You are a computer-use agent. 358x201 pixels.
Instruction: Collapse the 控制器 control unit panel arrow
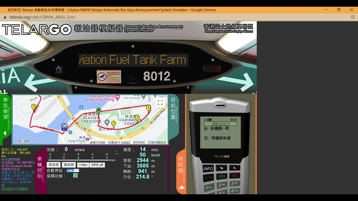point(182,187)
